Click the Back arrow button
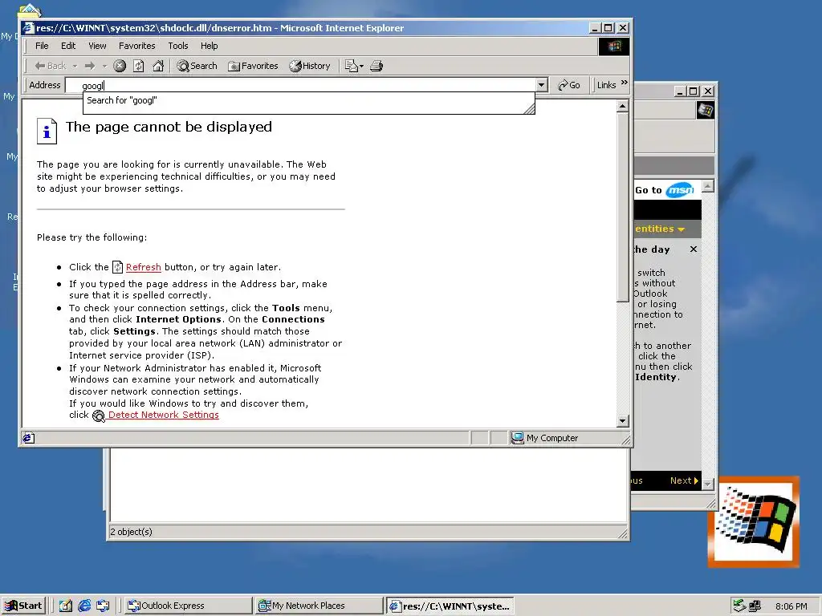The image size is (822, 616). (x=51, y=66)
